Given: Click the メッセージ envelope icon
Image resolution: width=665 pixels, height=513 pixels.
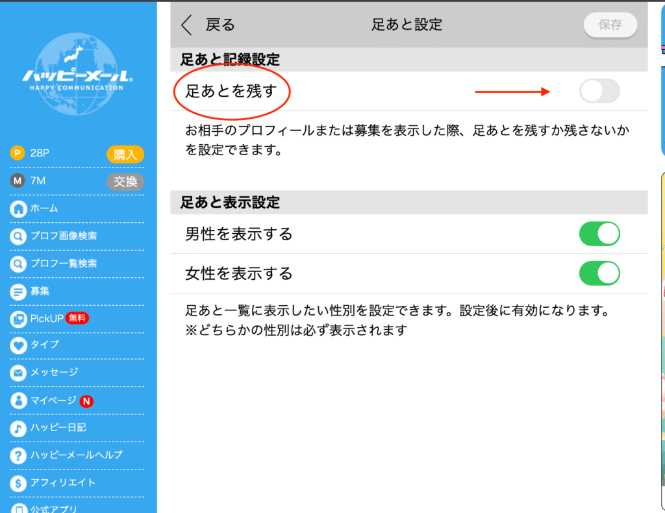Looking at the screenshot, I should 18,373.
